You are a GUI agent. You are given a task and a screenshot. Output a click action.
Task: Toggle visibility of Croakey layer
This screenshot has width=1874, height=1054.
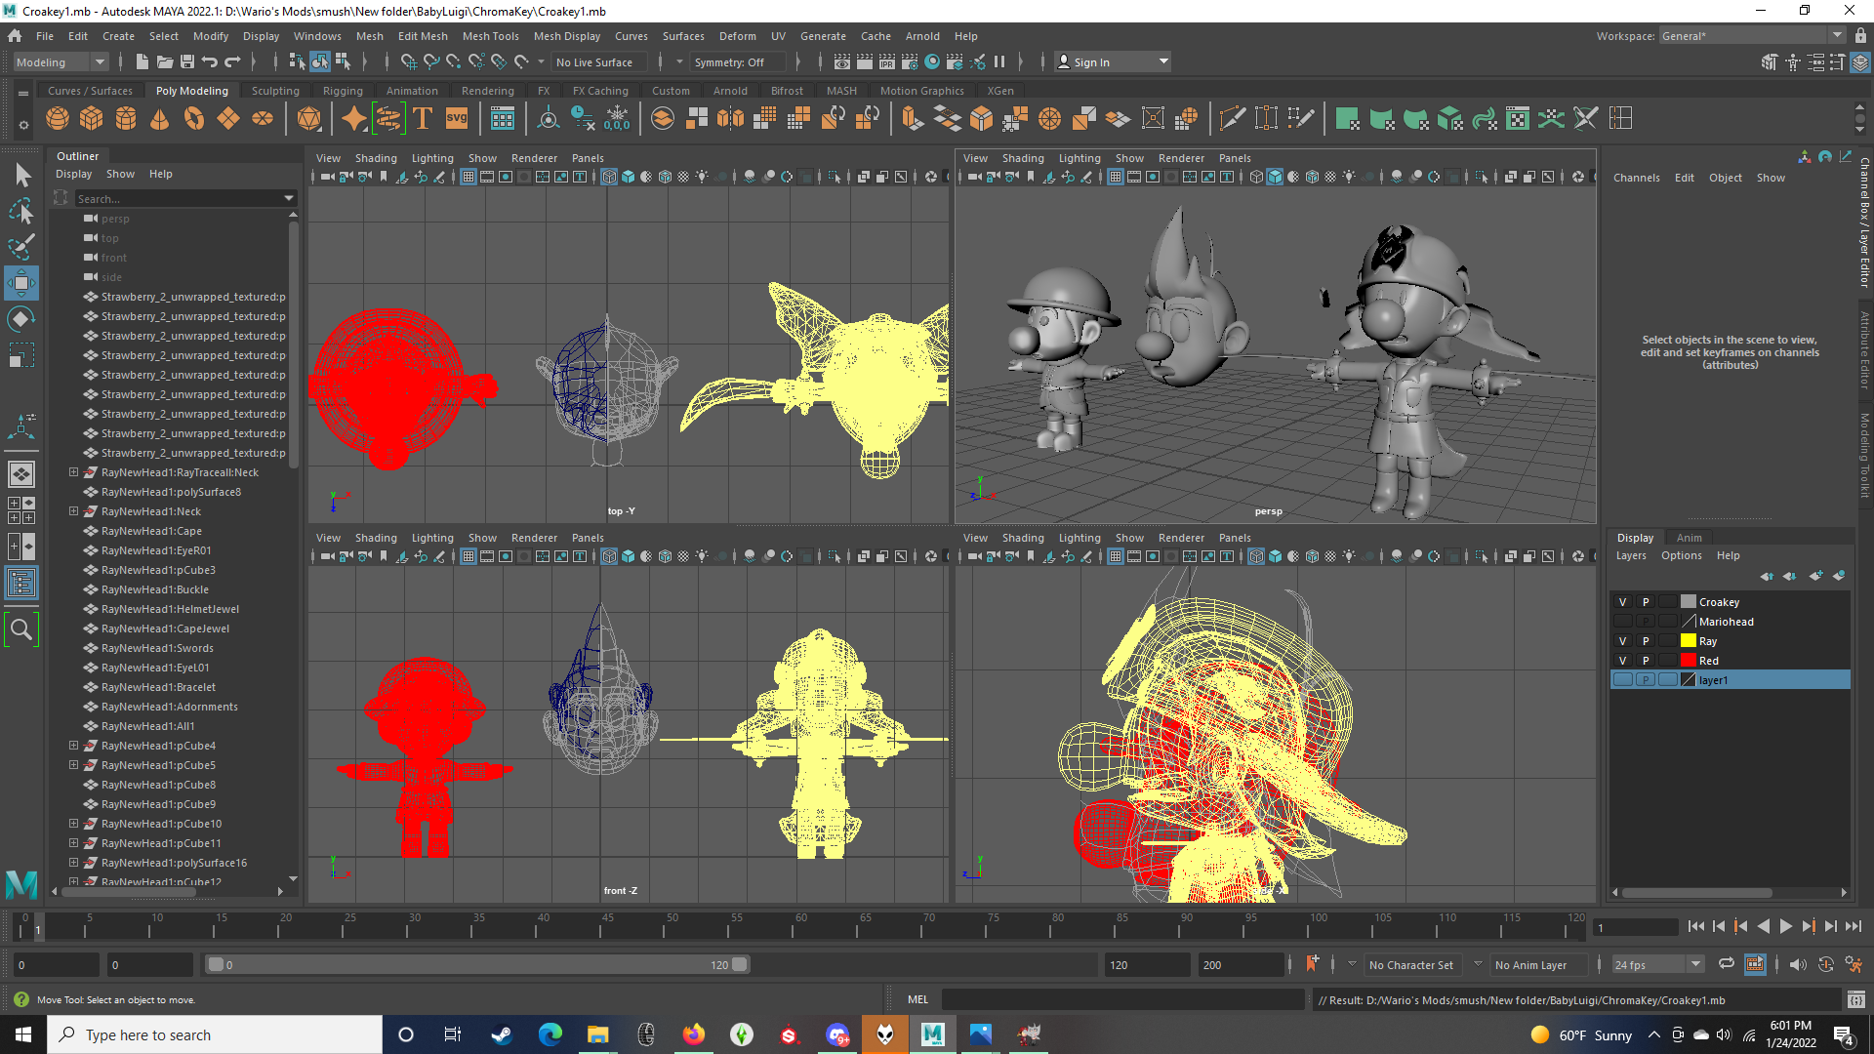point(1622,602)
